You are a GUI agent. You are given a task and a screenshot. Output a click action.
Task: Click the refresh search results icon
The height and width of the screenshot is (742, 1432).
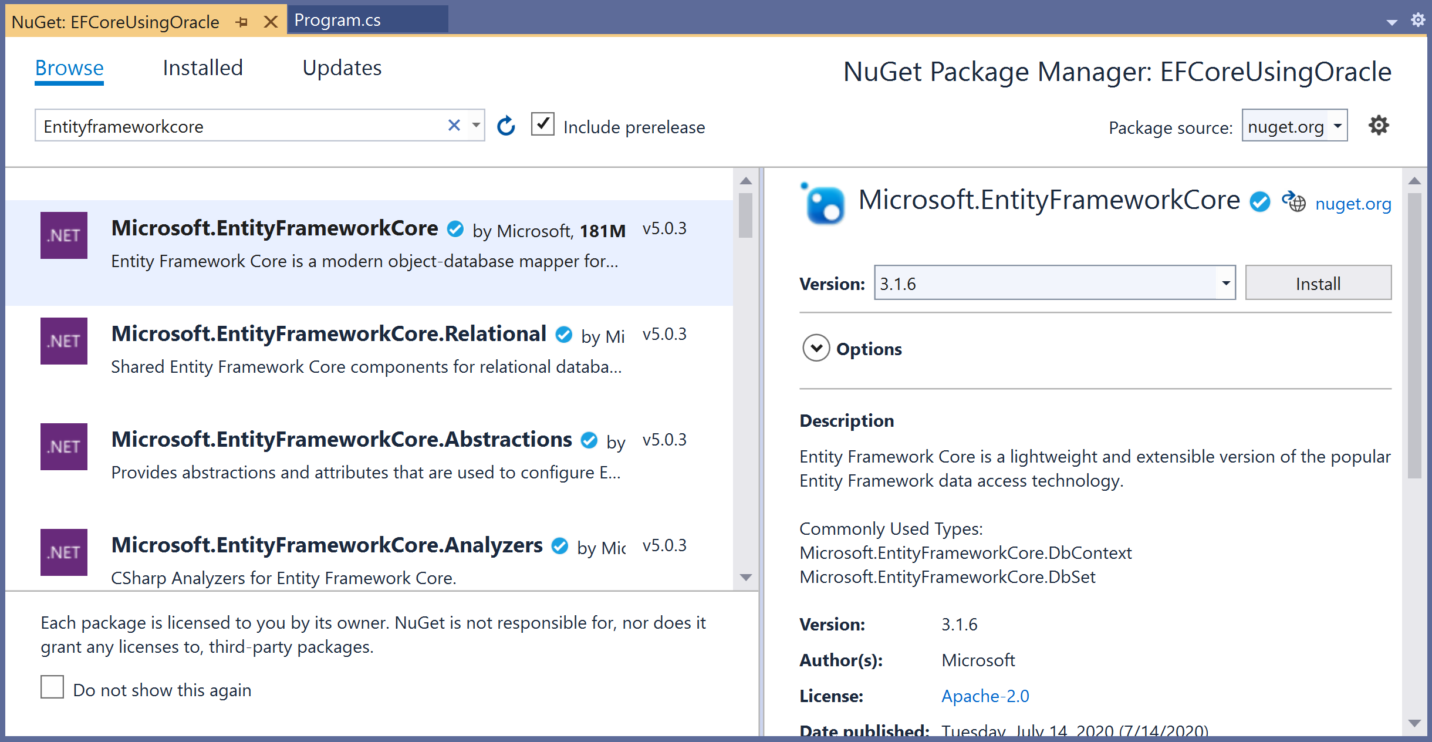[506, 126]
